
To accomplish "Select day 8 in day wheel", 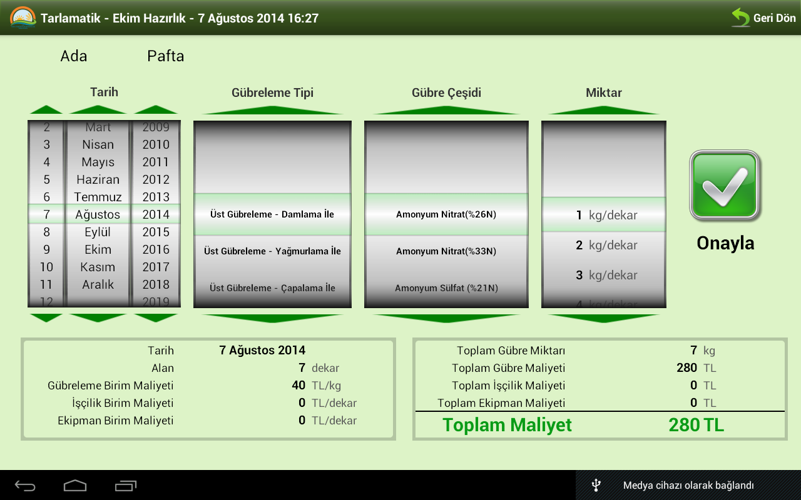I will (x=46, y=232).
